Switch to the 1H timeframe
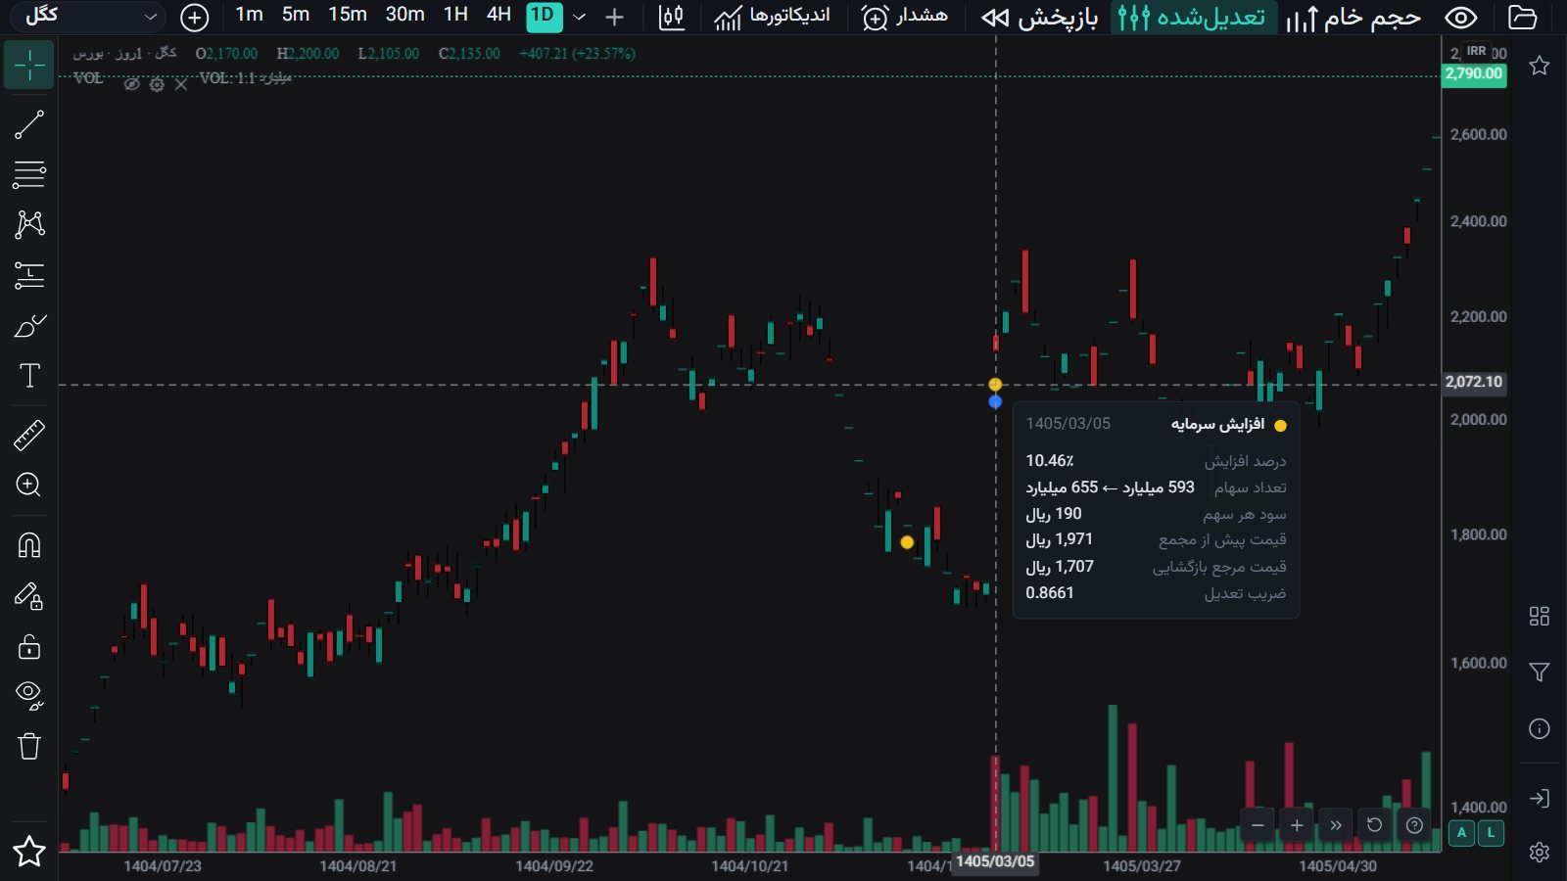Viewport: 1567px width, 881px height. [455, 15]
